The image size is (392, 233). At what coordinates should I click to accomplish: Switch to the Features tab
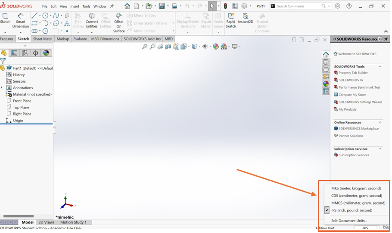pyautogui.click(x=7, y=39)
